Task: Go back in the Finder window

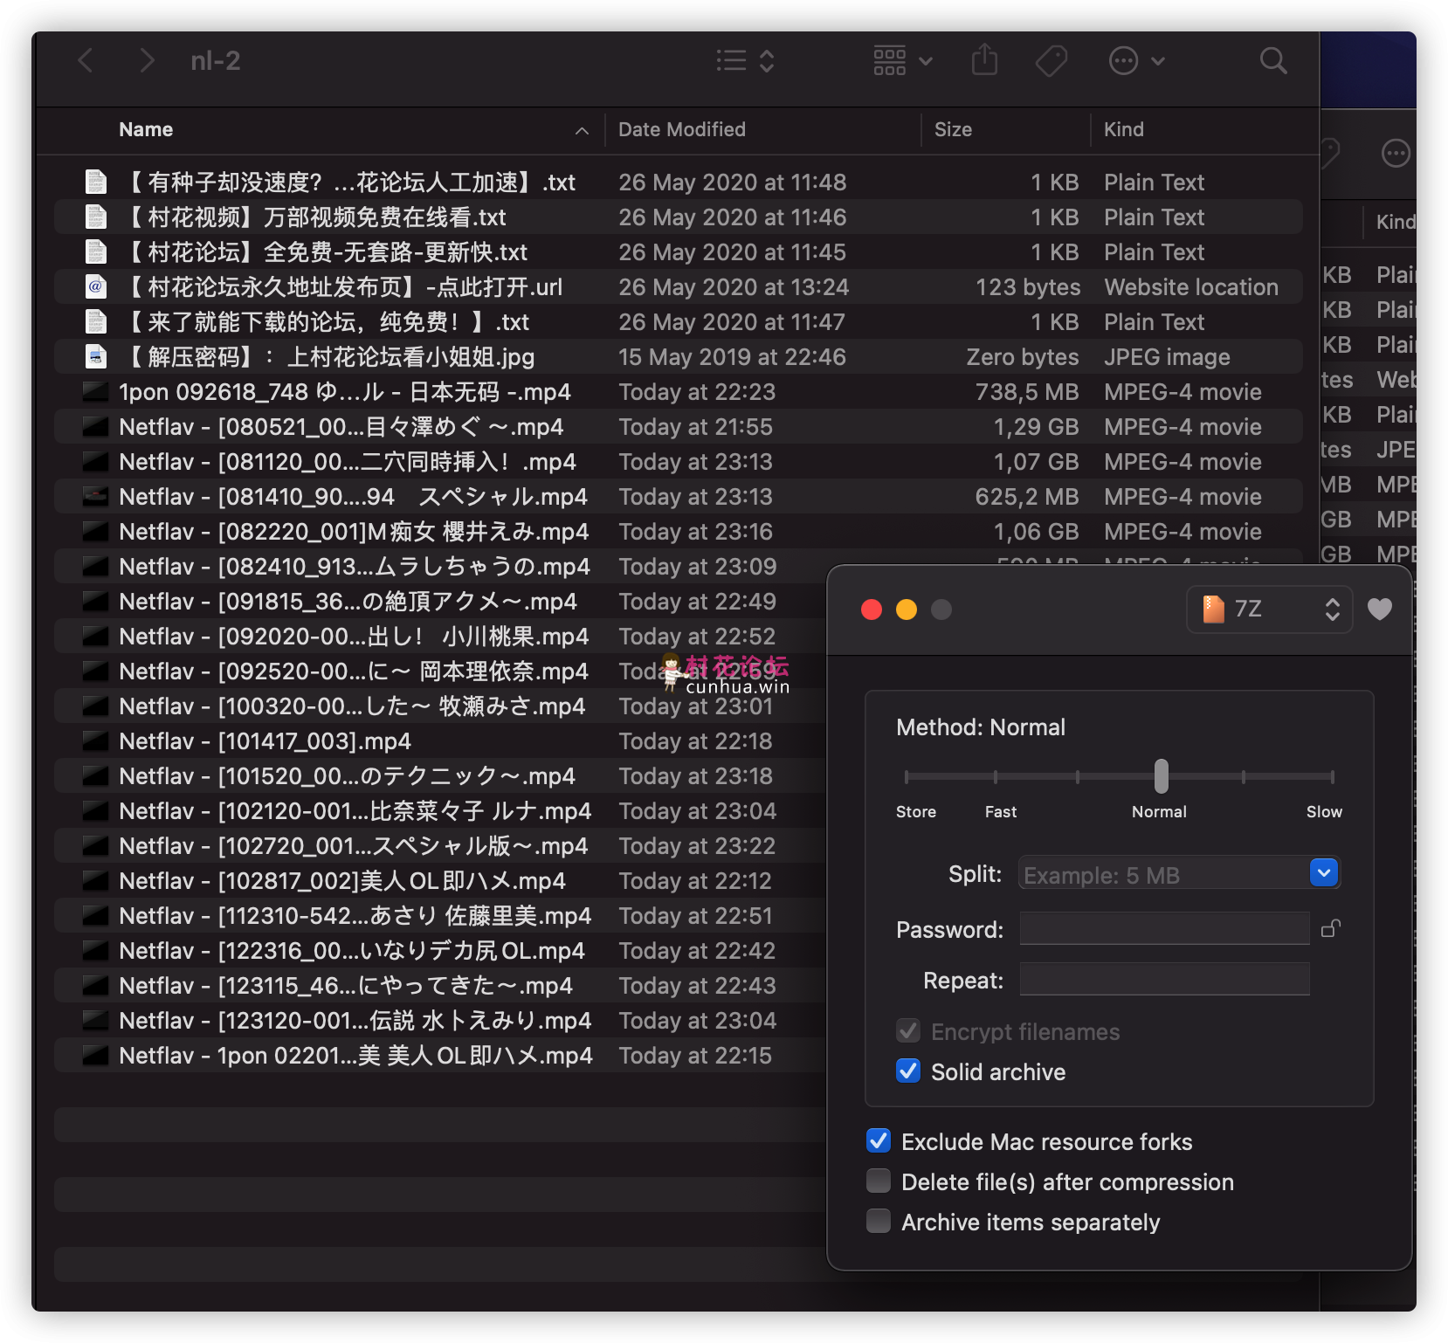Action: click(85, 60)
